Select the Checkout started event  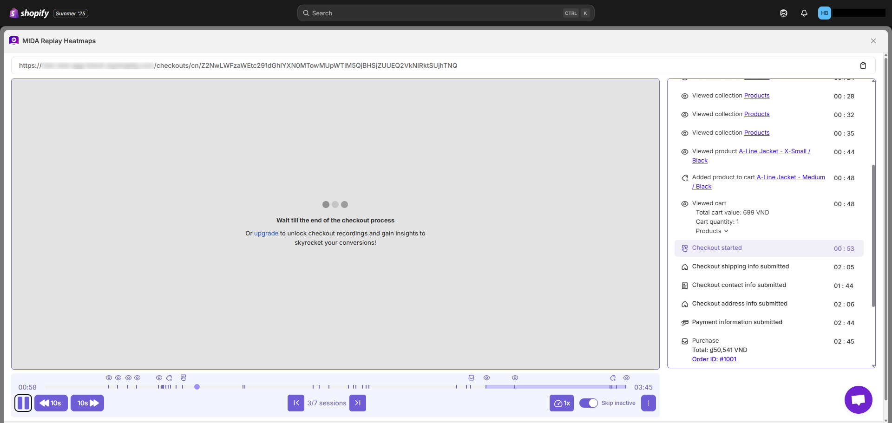tap(717, 248)
